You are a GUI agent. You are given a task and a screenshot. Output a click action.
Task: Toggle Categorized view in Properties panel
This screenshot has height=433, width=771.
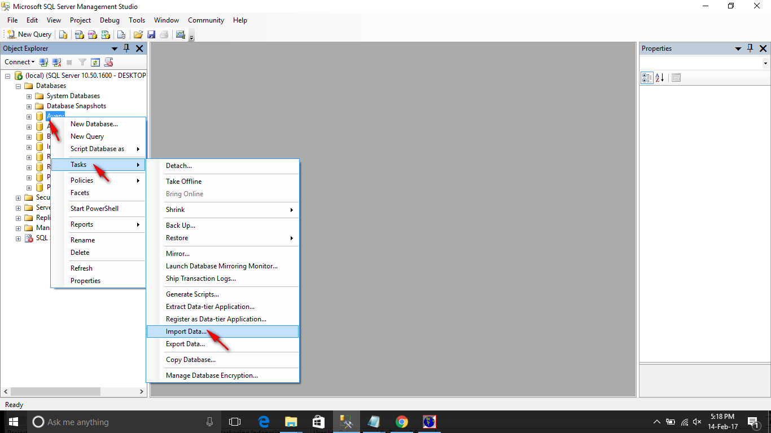point(647,77)
